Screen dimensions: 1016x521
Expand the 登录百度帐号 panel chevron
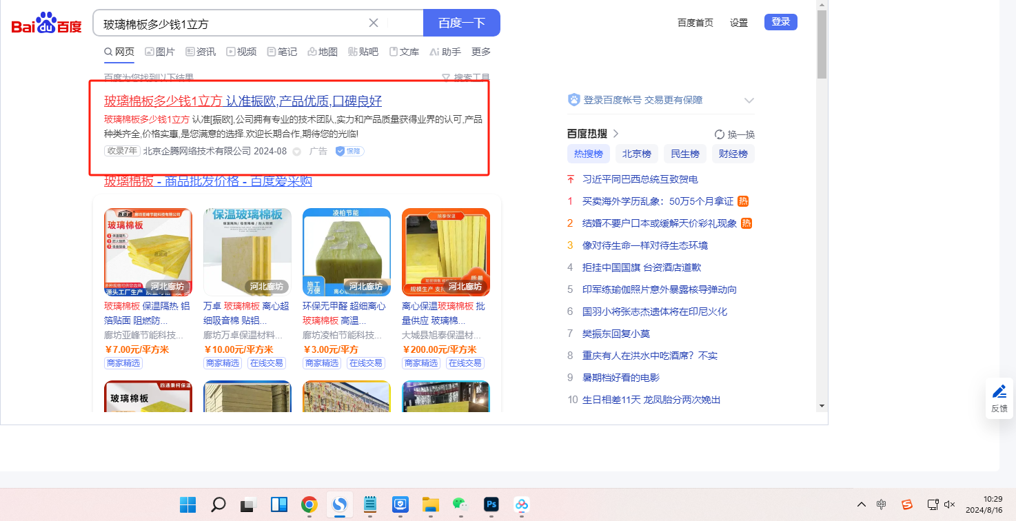coord(749,101)
